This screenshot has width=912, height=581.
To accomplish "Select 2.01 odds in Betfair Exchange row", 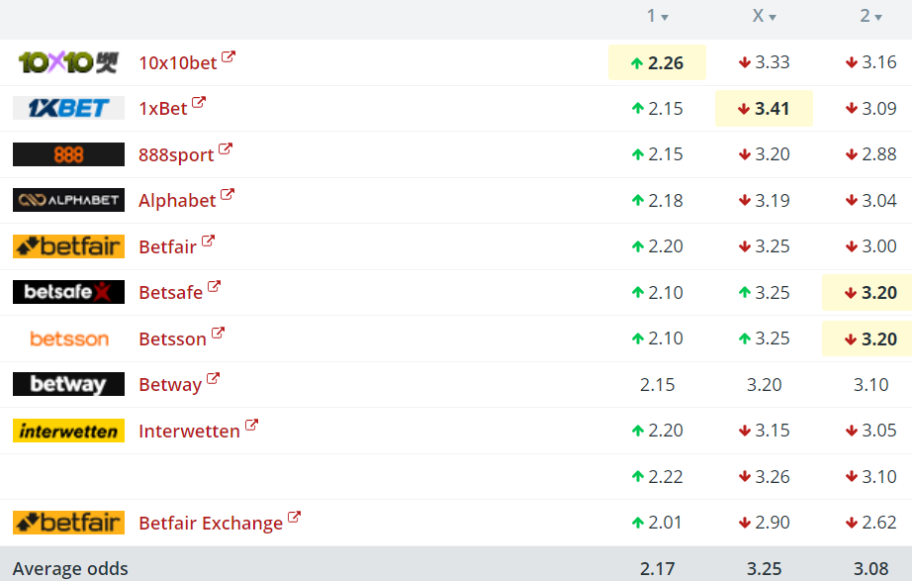I will point(657,523).
